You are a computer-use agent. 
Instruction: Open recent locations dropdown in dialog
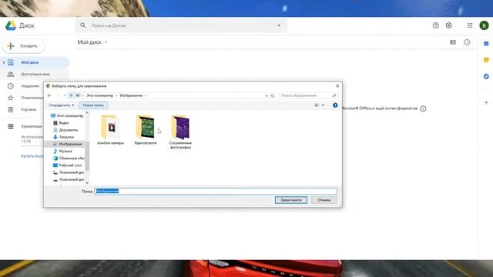coord(65,95)
